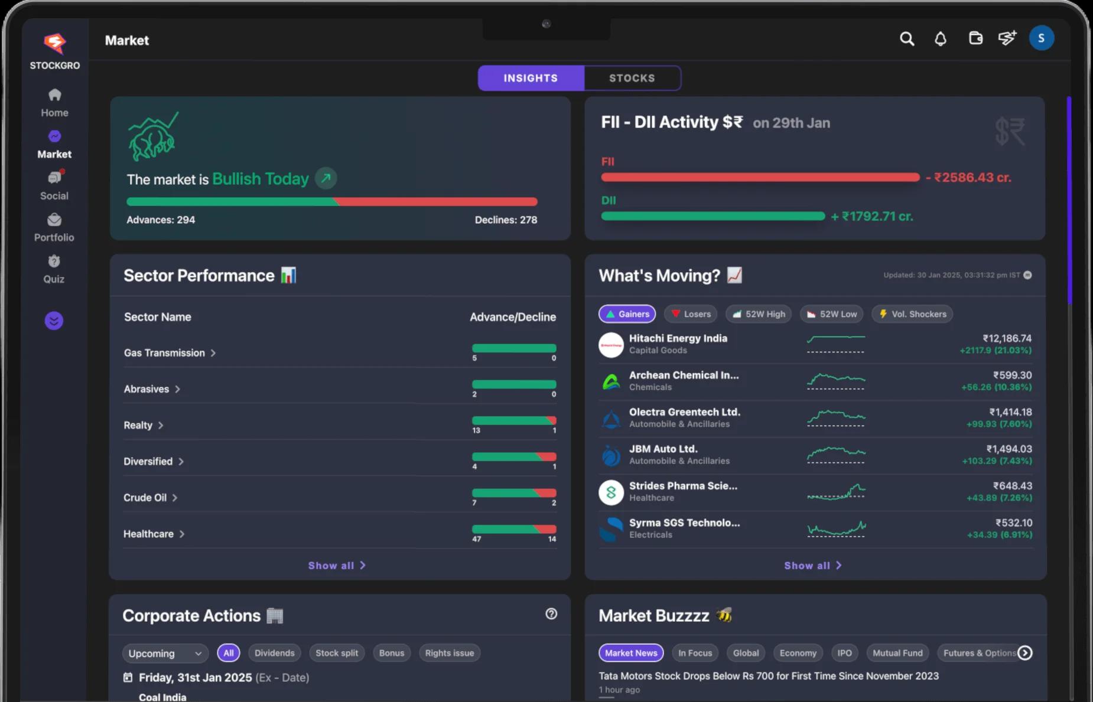1093x702 pixels.
Task: Select the 52W Low filter
Action: pyautogui.click(x=832, y=314)
